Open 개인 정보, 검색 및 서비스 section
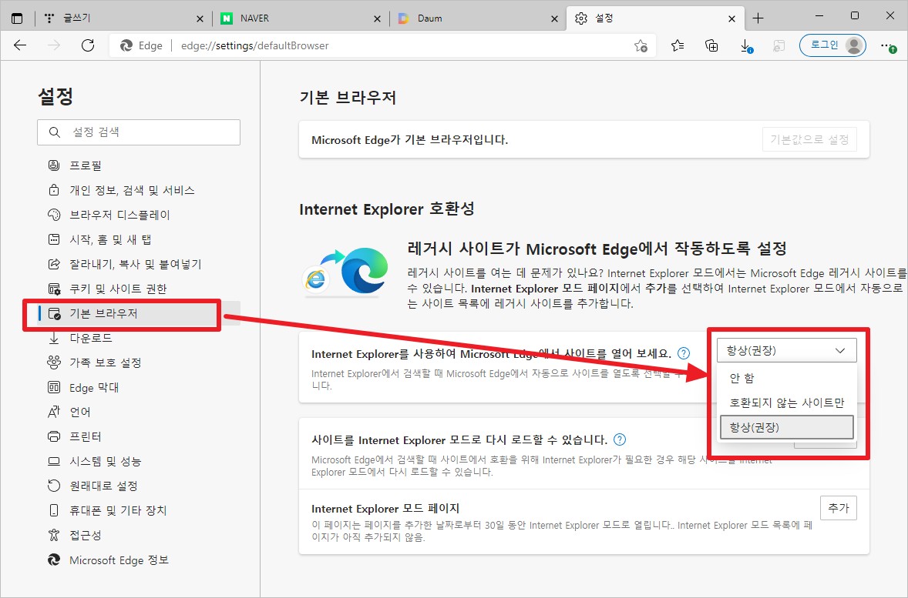The width and height of the screenshot is (908, 598). [x=139, y=190]
